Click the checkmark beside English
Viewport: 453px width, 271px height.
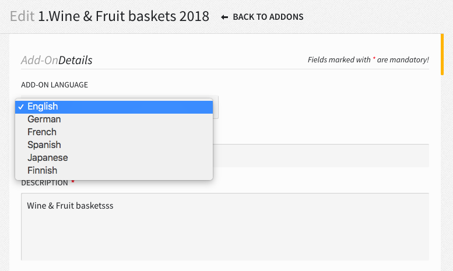[x=20, y=107]
